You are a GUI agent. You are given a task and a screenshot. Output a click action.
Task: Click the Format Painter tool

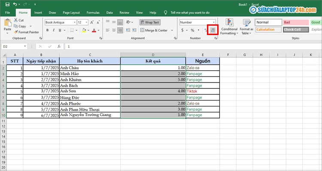tap(27, 32)
